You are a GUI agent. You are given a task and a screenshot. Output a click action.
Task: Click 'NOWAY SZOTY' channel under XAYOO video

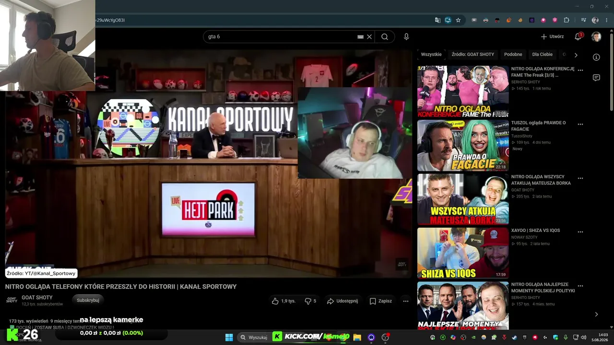coord(524,237)
